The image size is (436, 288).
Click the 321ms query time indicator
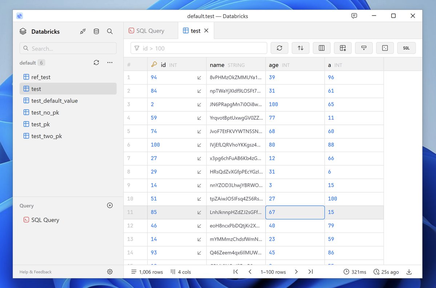coord(355,272)
